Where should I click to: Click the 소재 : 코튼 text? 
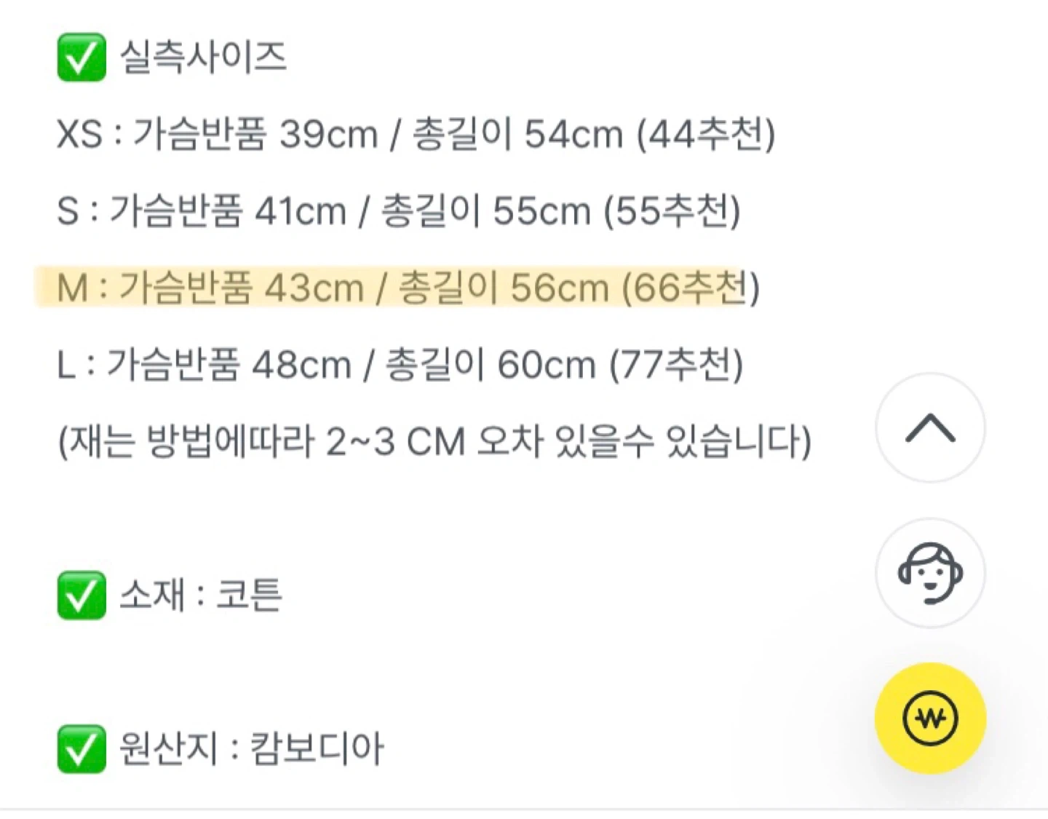pos(201,595)
